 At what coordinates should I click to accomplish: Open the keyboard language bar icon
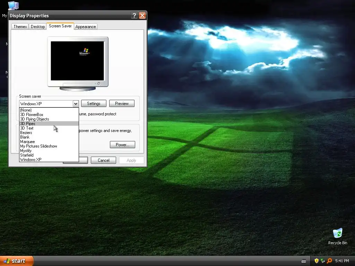pyautogui.click(x=304, y=261)
